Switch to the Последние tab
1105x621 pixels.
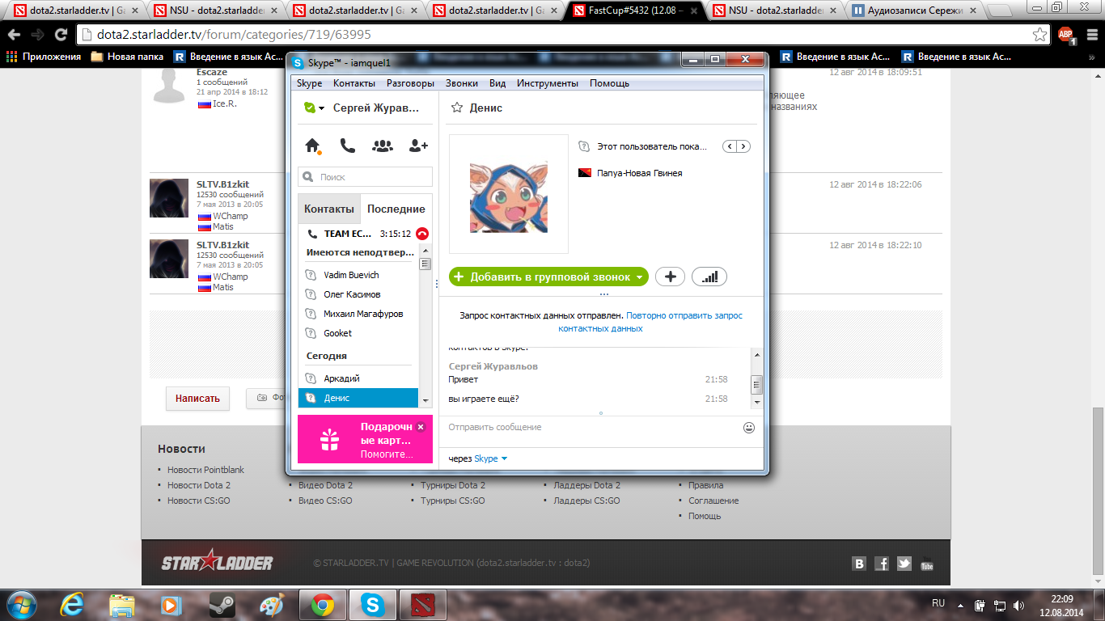tap(396, 209)
